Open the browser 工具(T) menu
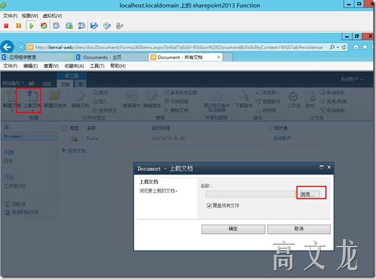Viewport: 376px width, 279px height. click(97, 66)
